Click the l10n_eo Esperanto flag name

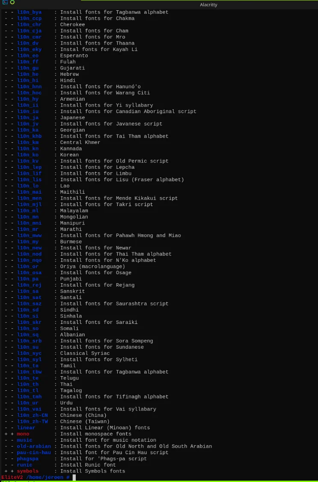point(28,56)
